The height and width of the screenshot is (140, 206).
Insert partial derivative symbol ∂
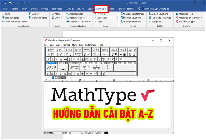click(x=70, y=59)
